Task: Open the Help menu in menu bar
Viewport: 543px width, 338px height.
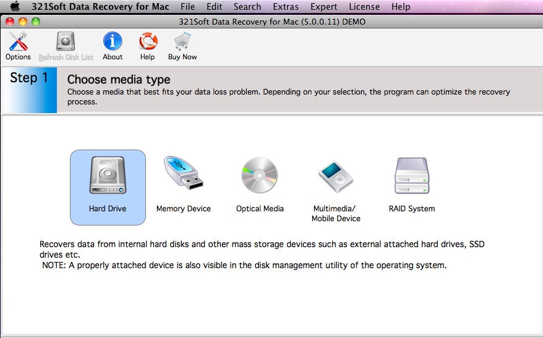Action: [x=401, y=7]
